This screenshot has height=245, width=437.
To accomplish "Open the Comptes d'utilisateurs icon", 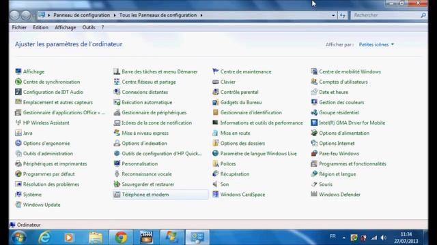I will click(x=314, y=82).
